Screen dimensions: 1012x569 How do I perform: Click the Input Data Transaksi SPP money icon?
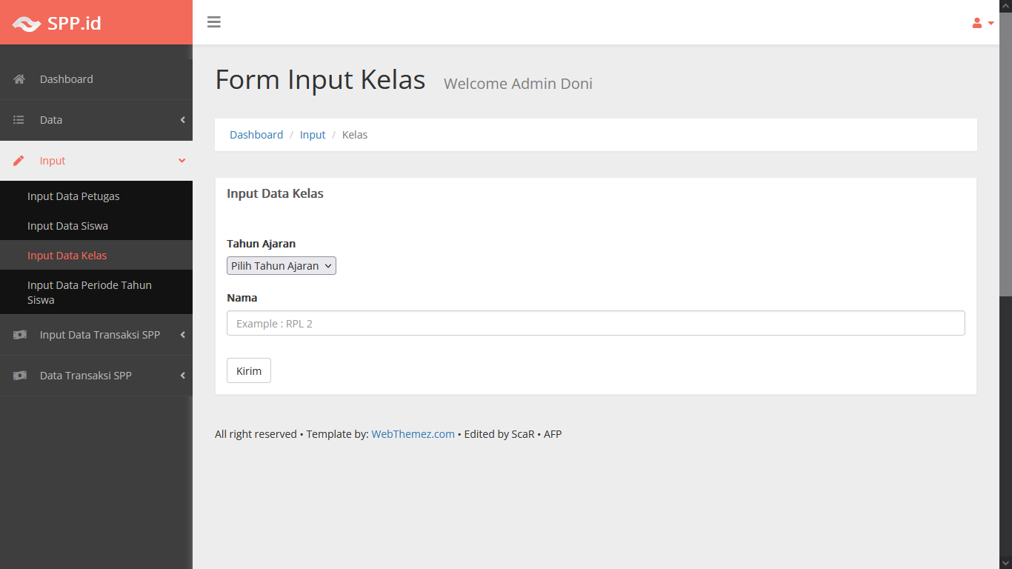(19, 335)
